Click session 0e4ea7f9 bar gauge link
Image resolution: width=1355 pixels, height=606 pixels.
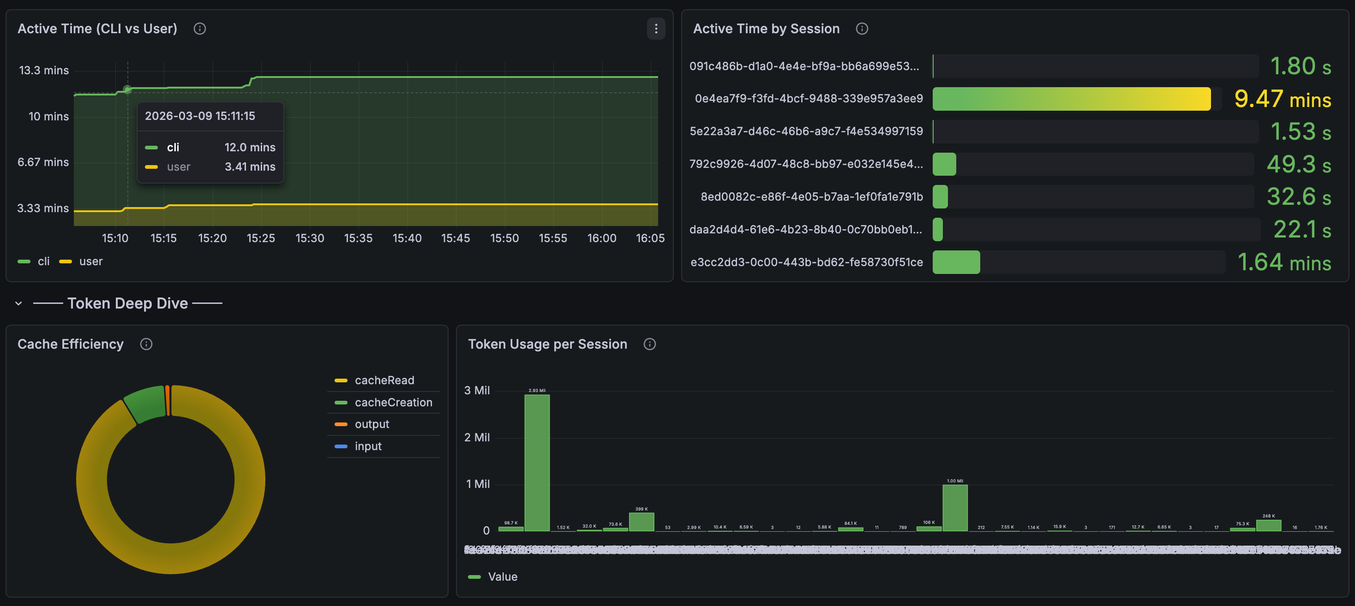click(x=1072, y=99)
